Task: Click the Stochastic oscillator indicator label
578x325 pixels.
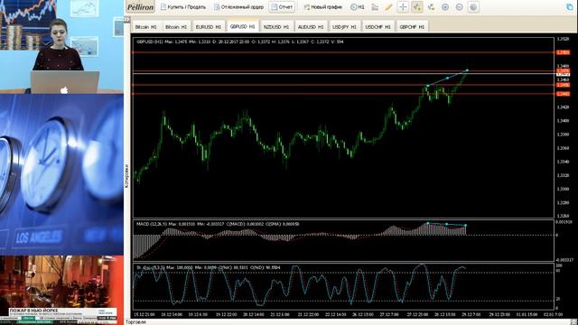Action: [x=208, y=267]
